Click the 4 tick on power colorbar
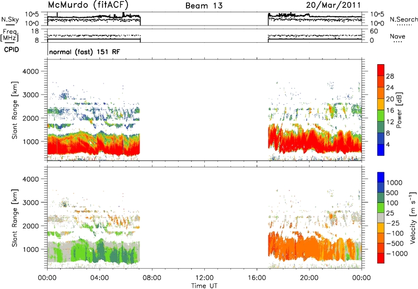This screenshot has width=418, height=289. tap(388, 144)
